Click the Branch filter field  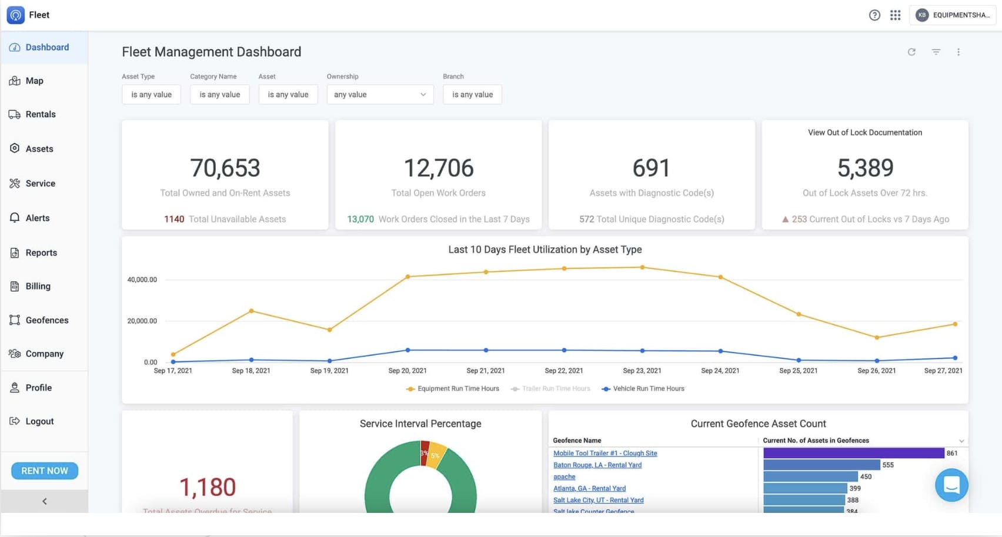coord(472,95)
